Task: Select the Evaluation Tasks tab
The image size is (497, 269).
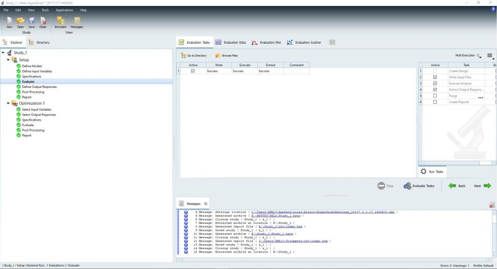Action: pyautogui.click(x=195, y=42)
